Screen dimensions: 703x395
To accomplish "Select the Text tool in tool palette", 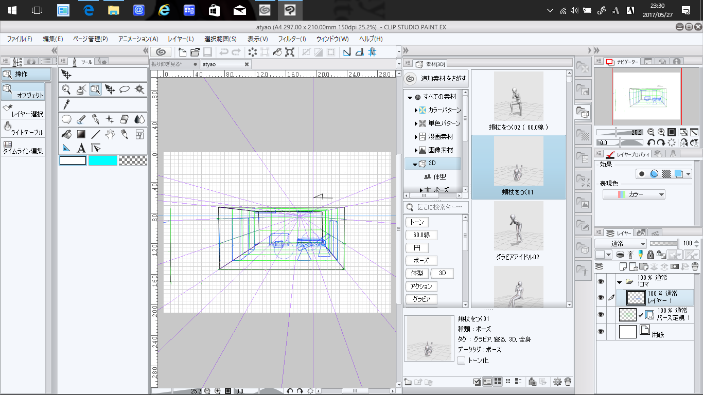I will pos(81,149).
